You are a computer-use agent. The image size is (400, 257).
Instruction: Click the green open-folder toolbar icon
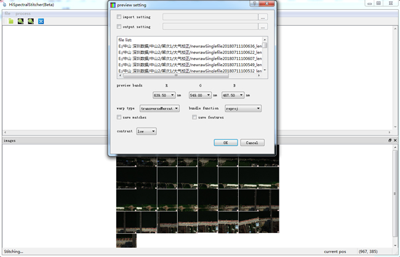point(11,21)
